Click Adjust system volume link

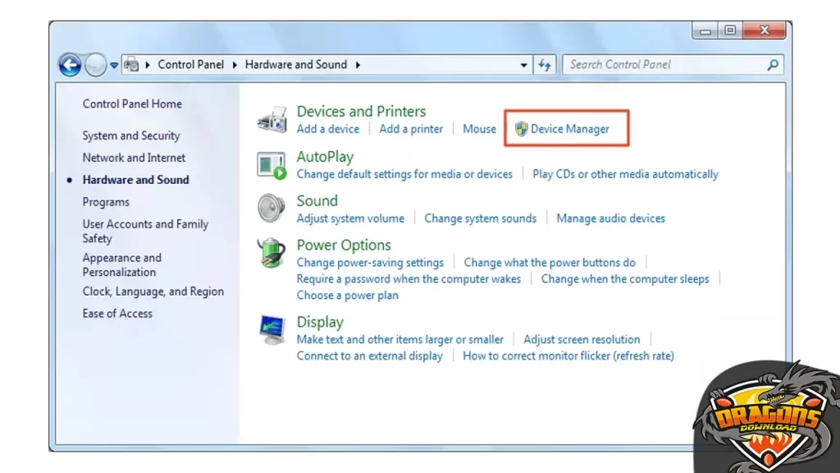(350, 218)
